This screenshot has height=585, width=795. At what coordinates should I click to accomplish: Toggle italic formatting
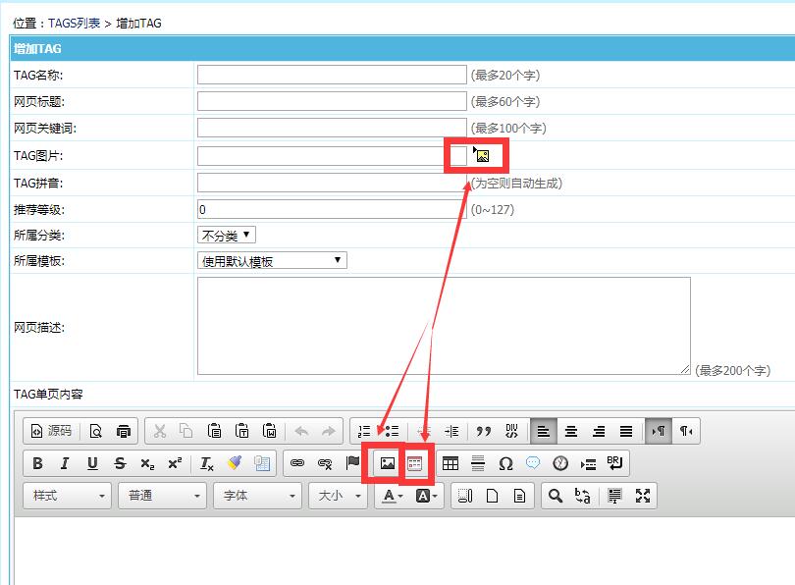[65, 463]
